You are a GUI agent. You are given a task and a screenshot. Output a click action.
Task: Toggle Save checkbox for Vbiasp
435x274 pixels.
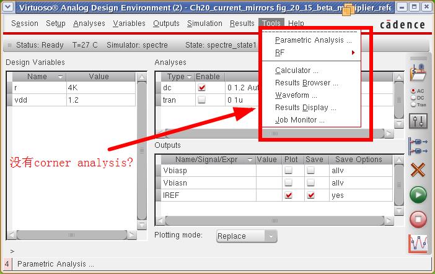(310, 170)
